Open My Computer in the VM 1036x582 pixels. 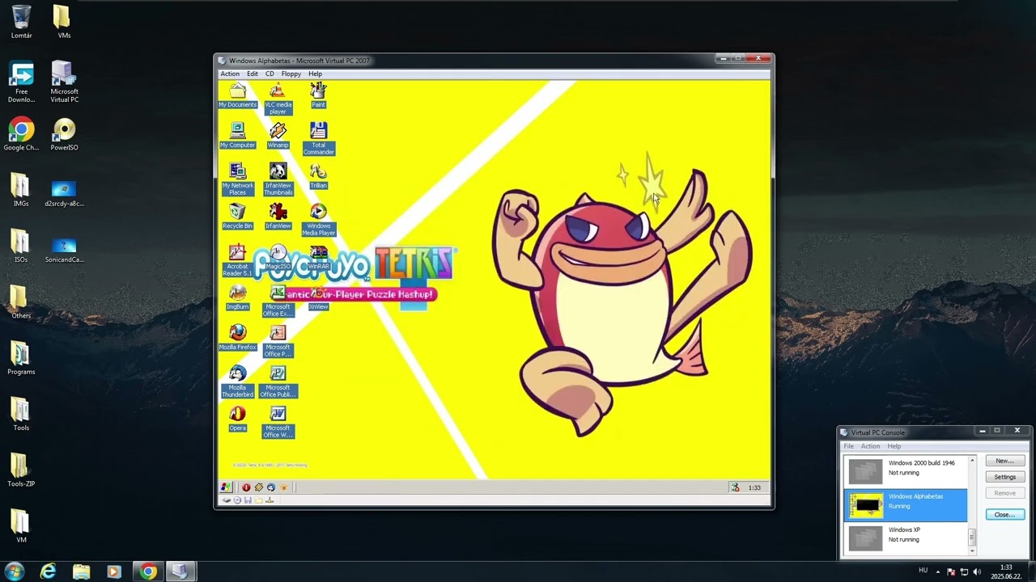[237, 136]
